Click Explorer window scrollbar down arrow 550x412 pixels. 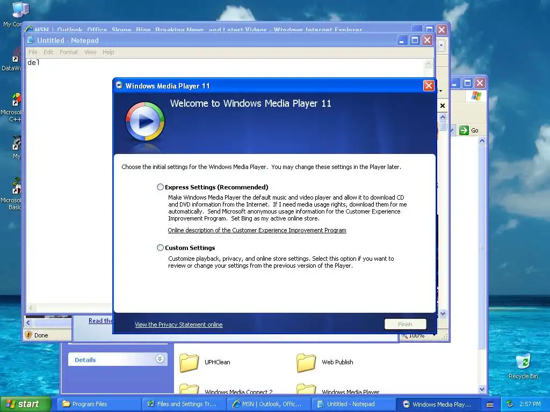(x=482, y=389)
